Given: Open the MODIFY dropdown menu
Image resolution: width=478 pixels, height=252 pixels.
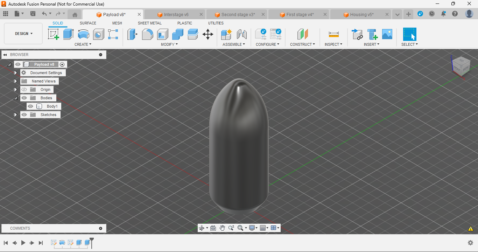Looking at the screenshot, I should 169,44.
